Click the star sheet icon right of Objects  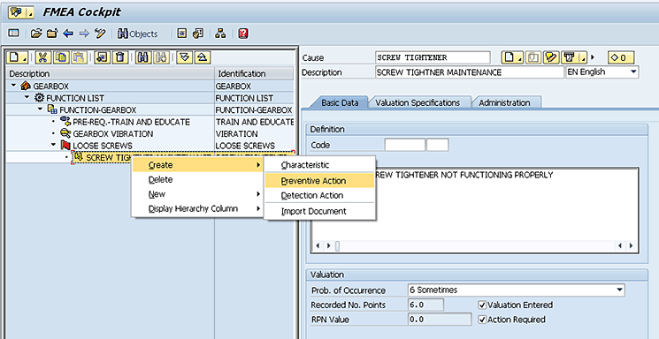[x=181, y=34]
